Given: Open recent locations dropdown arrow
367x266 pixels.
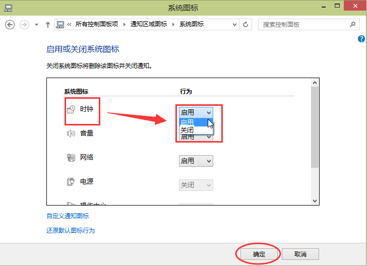Looking at the screenshot, I should coord(36,24).
